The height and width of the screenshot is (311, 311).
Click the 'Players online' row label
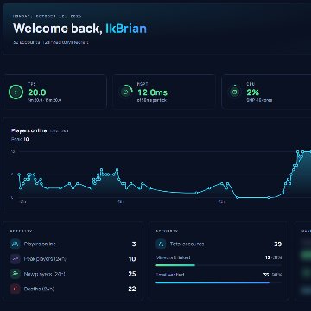pos(40,244)
